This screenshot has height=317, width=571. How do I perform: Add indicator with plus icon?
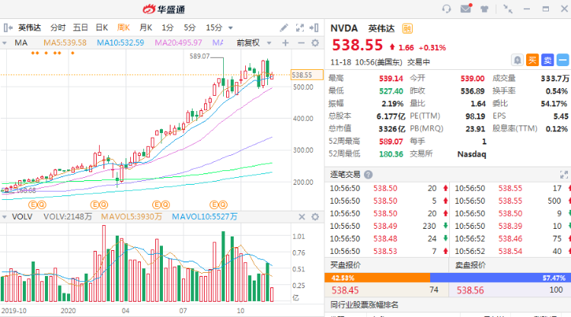tap(285, 43)
